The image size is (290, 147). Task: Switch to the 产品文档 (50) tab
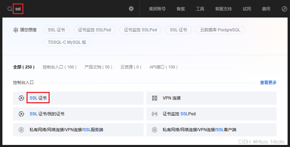tap(99, 67)
